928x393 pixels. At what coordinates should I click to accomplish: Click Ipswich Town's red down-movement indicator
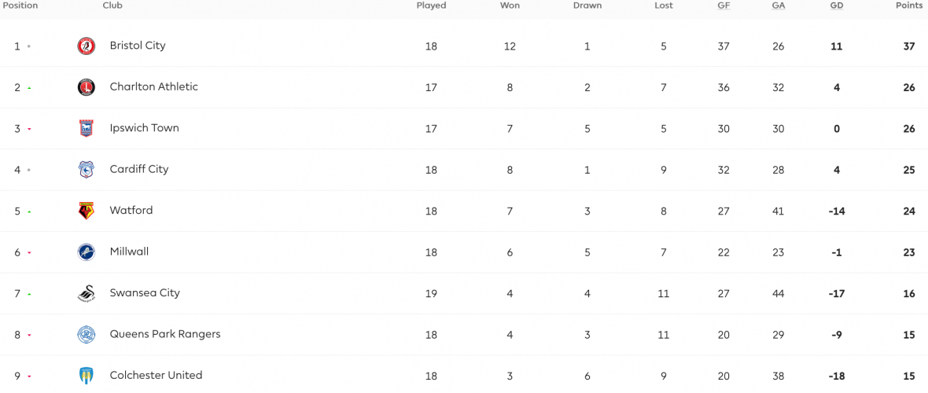click(x=29, y=129)
